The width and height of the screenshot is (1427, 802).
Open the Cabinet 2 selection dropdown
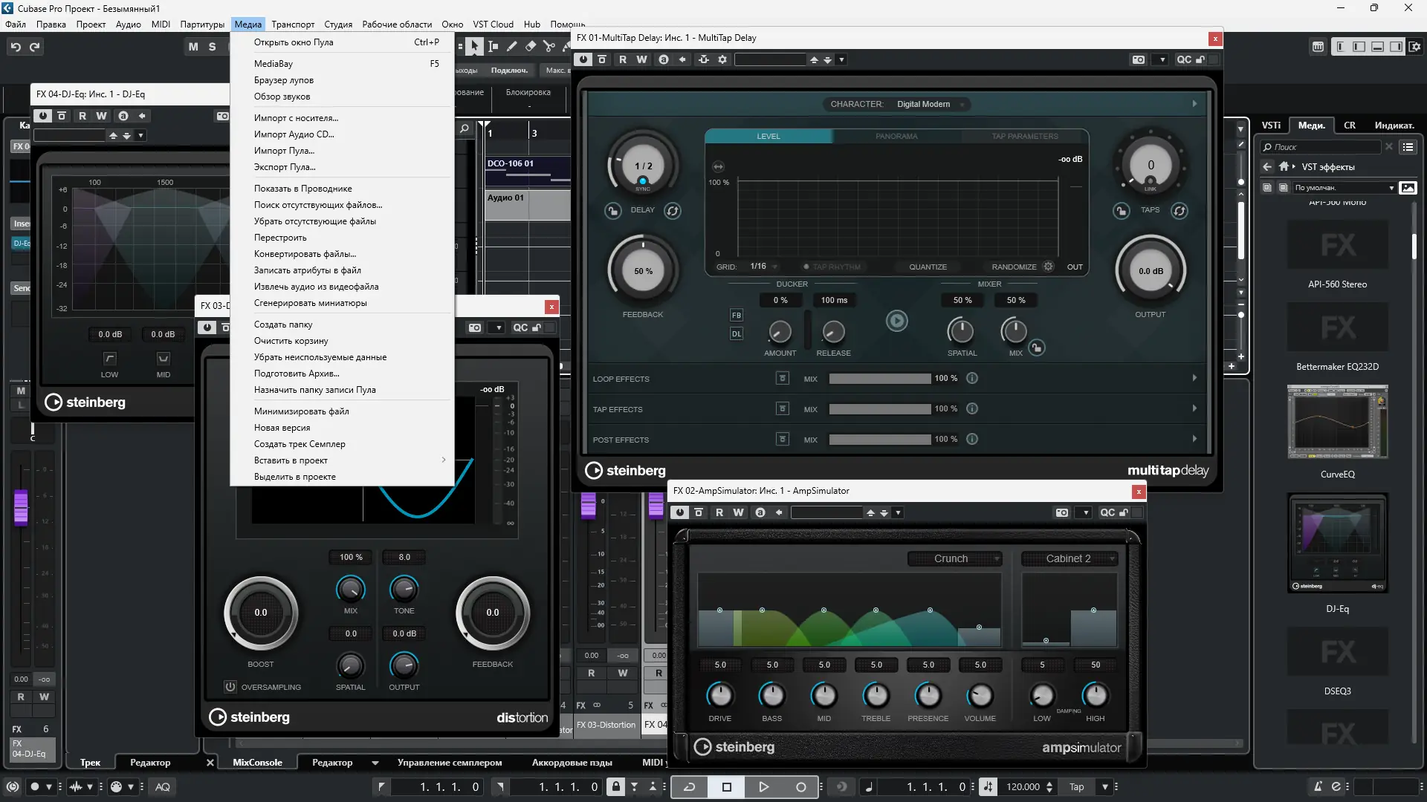point(1070,558)
